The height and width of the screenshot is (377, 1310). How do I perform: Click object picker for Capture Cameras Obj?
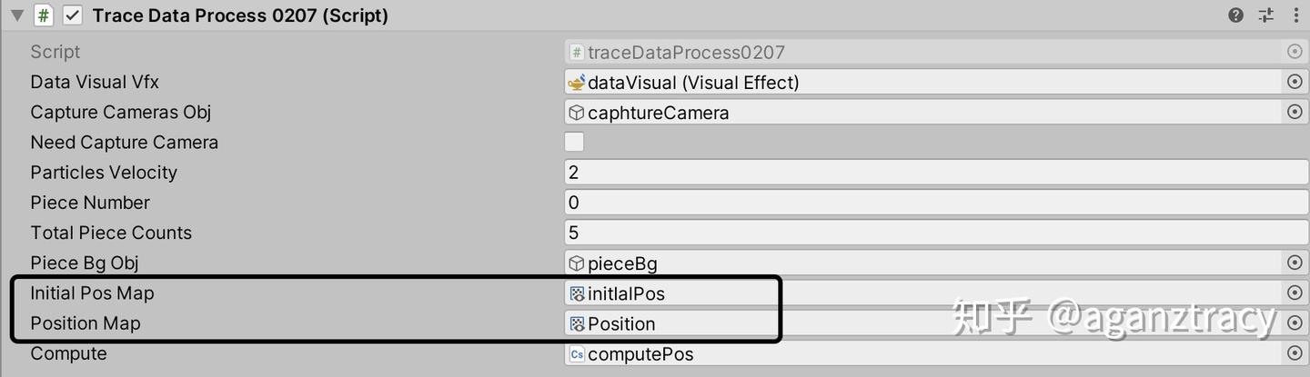point(1295,113)
